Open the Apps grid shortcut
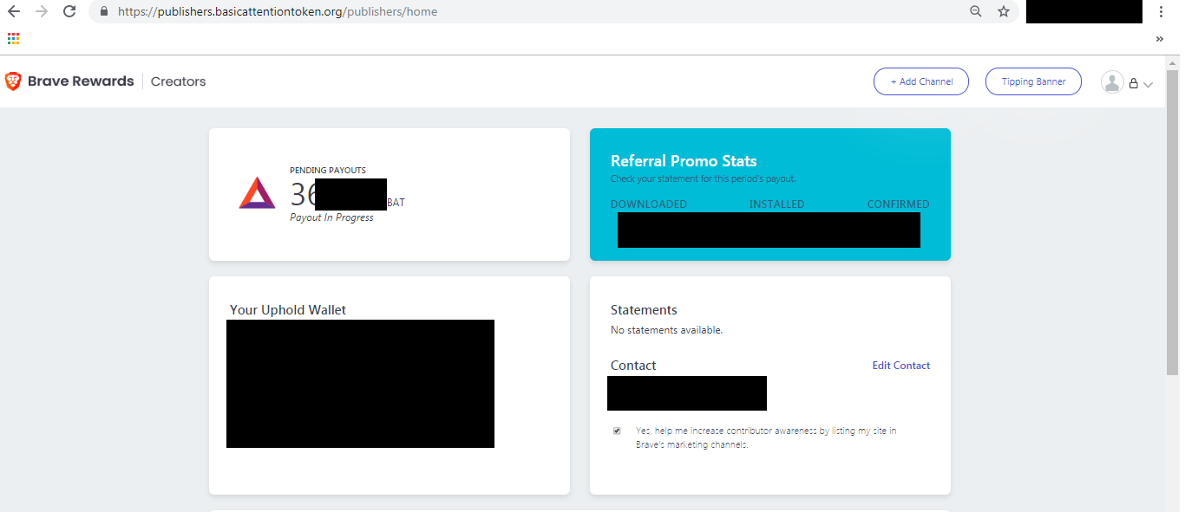 [13, 39]
